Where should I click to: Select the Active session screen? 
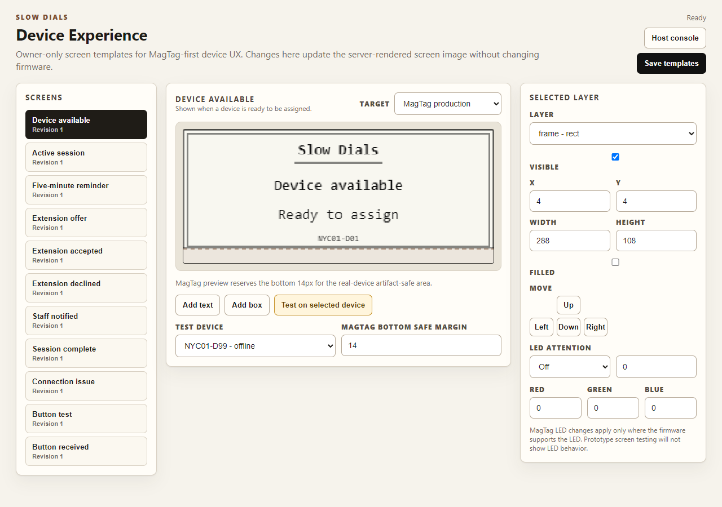86,157
